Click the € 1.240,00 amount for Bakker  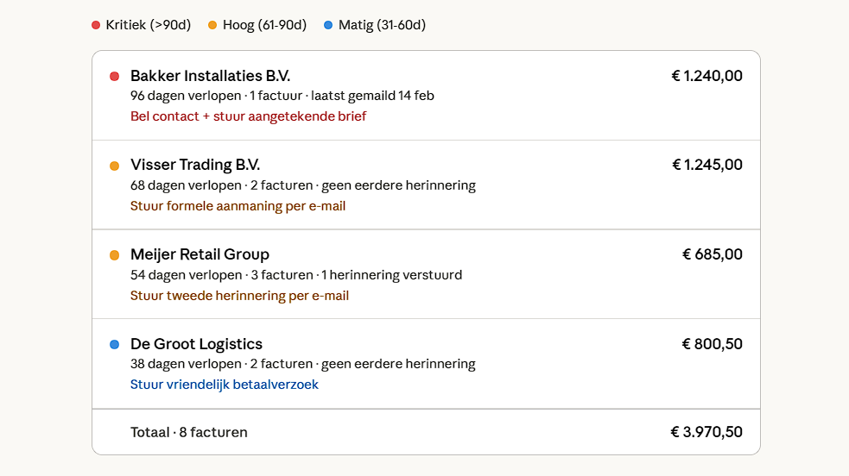[x=706, y=76]
